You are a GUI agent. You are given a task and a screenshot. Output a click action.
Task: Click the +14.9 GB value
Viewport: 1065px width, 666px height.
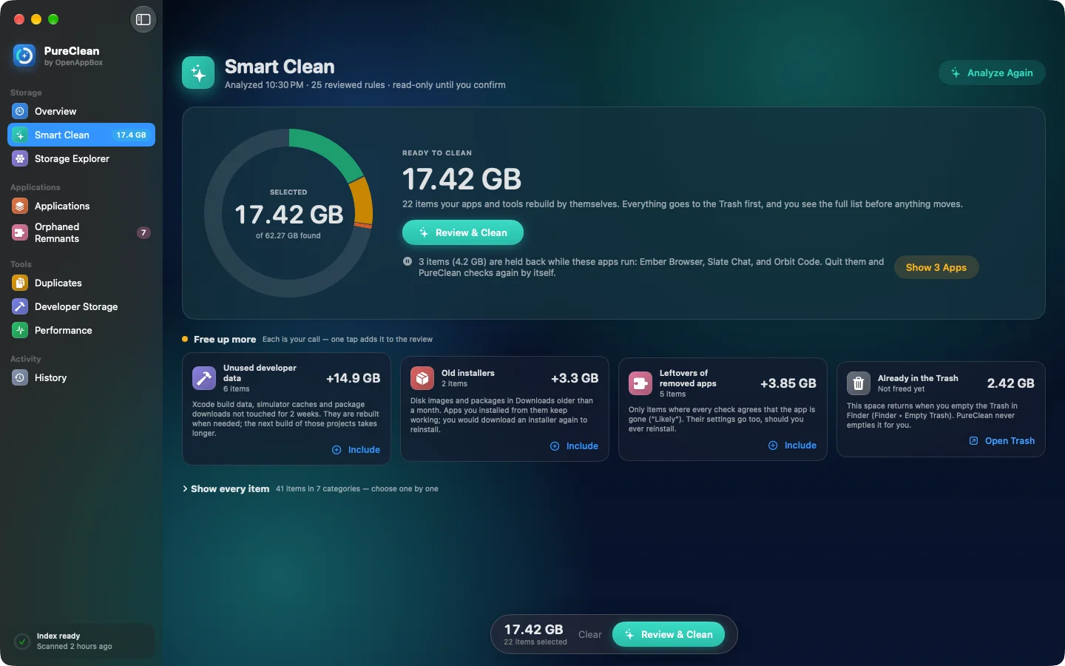pyautogui.click(x=354, y=378)
